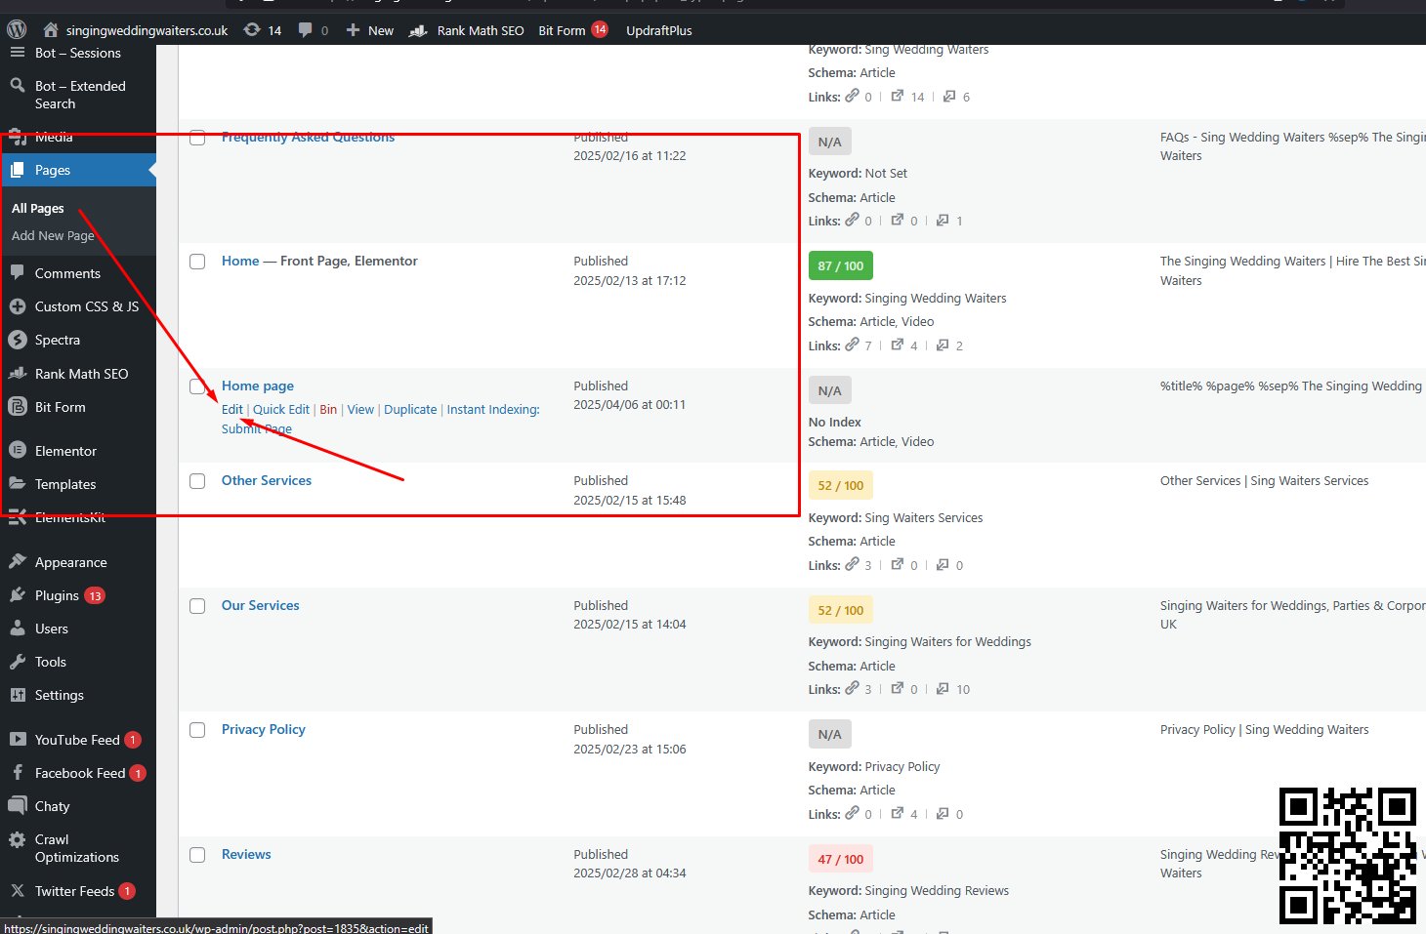Open Plugins from the sidebar plug icon

tap(18, 595)
